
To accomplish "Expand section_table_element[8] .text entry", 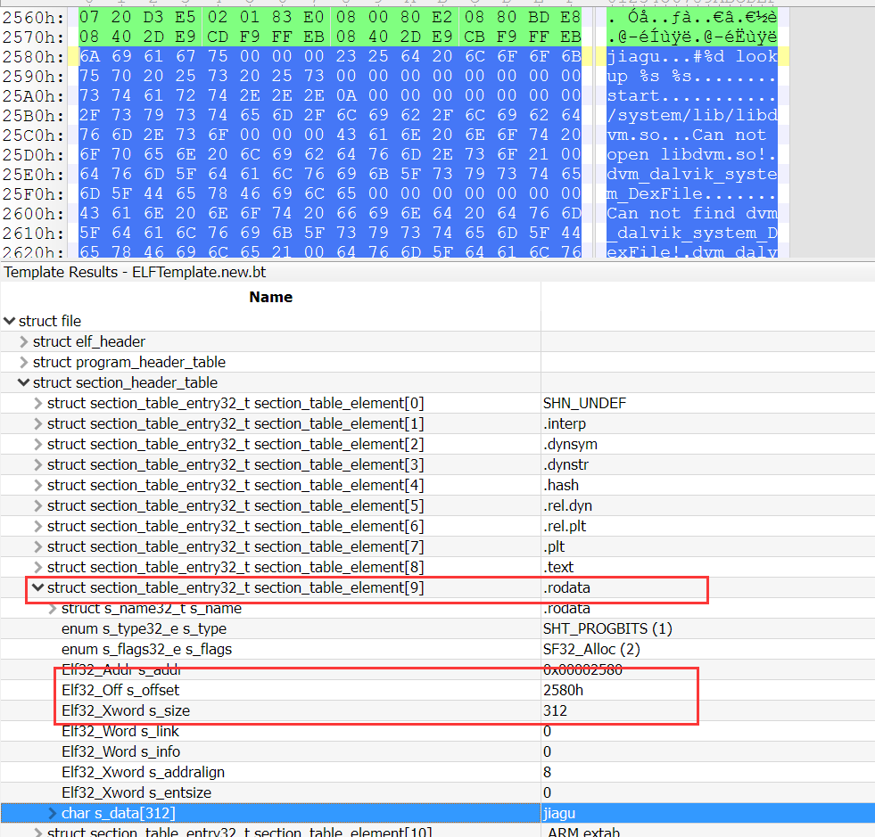I will [x=37, y=567].
